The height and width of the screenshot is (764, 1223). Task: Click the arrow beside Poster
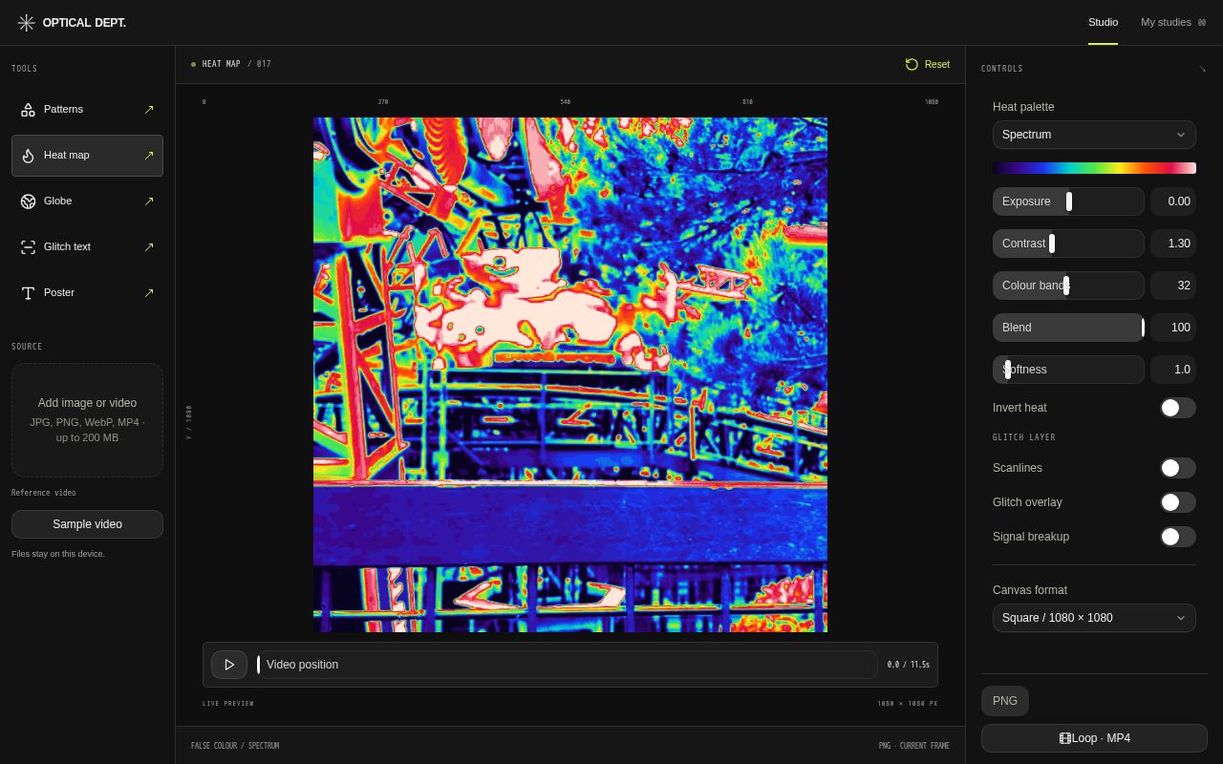click(149, 293)
